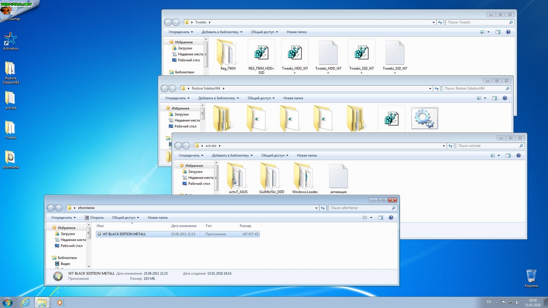Open help in the oformlenie window
The width and height of the screenshot is (548, 308).
(x=391, y=218)
